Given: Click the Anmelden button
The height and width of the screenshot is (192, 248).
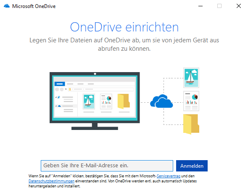Looking at the screenshot, I should (192, 166).
